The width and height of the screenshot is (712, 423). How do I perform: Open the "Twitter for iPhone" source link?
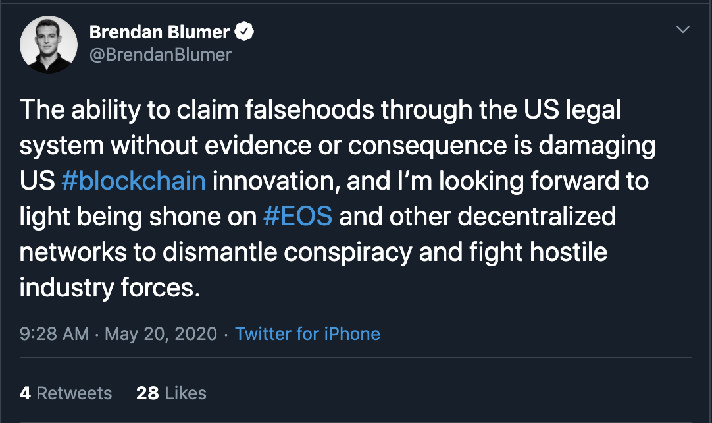click(x=307, y=333)
